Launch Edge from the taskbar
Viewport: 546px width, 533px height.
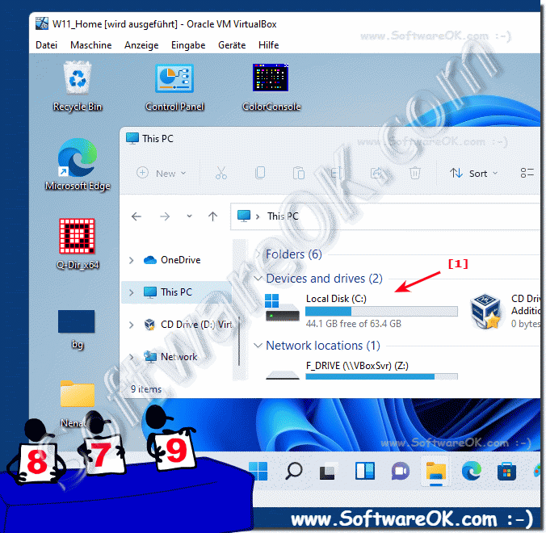click(x=471, y=472)
